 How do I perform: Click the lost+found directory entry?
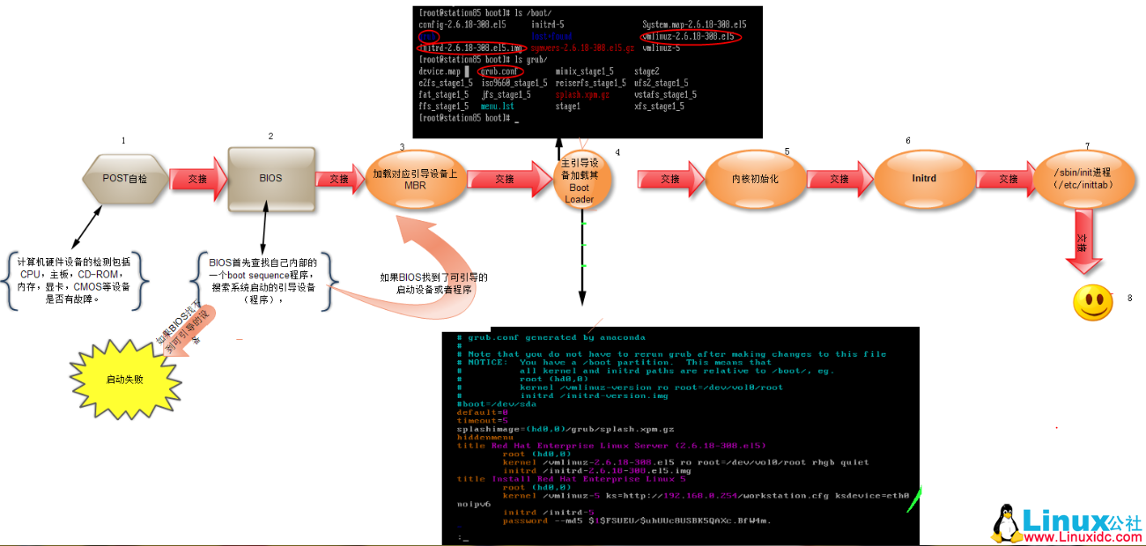tap(553, 37)
